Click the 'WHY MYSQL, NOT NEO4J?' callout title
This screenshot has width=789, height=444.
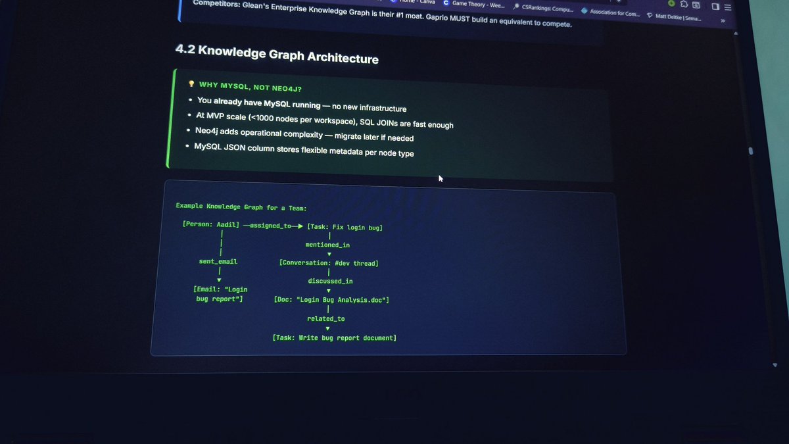click(250, 87)
